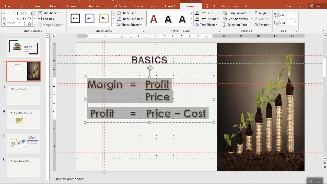The height and width of the screenshot is (184, 327).
Task: Expand the WordArt Styles gallery More button
Action: coord(192,24)
